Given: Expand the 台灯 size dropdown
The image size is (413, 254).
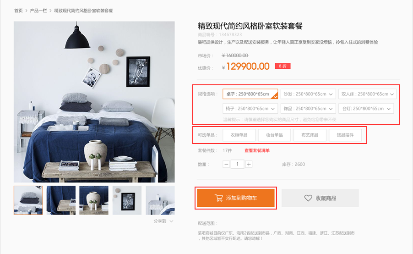Looking at the screenshot, I should coord(366,108).
